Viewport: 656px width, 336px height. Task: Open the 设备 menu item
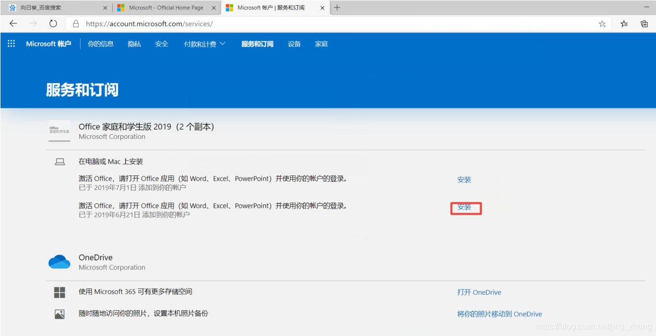point(294,44)
